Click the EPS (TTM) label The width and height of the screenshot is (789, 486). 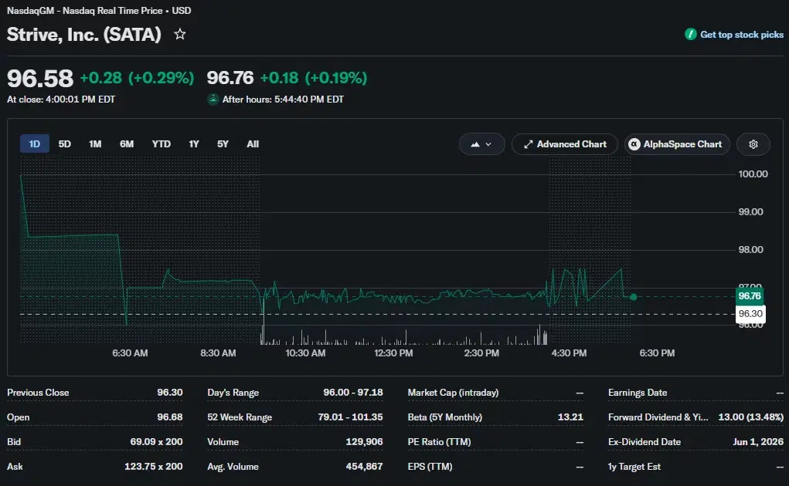pyautogui.click(x=430, y=466)
